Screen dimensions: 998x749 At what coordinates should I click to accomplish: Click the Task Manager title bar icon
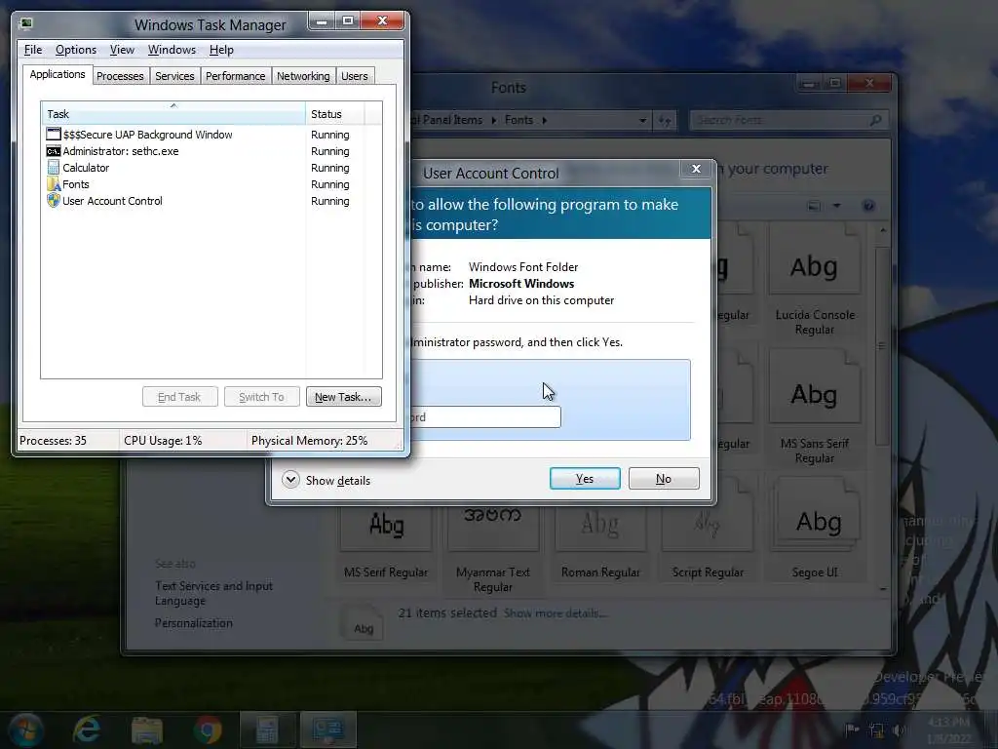coord(25,24)
